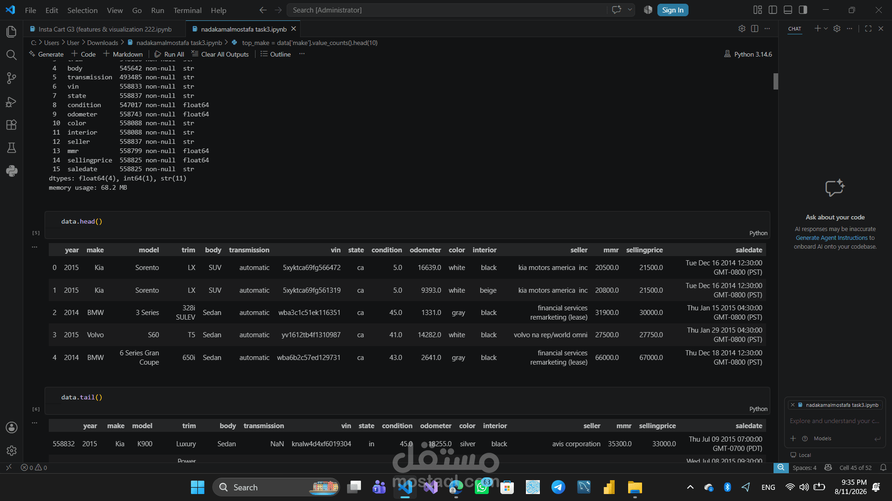Open the Testing flask view
Viewport: 892px width, 501px height.
(x=12, y=148)
